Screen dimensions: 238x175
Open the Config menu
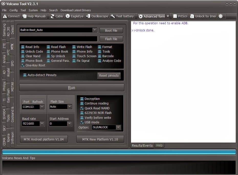click(14, 10)
